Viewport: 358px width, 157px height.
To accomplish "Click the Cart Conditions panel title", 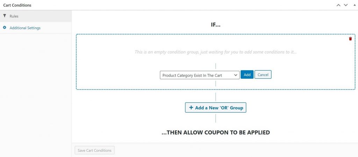I will click(17, 5).
